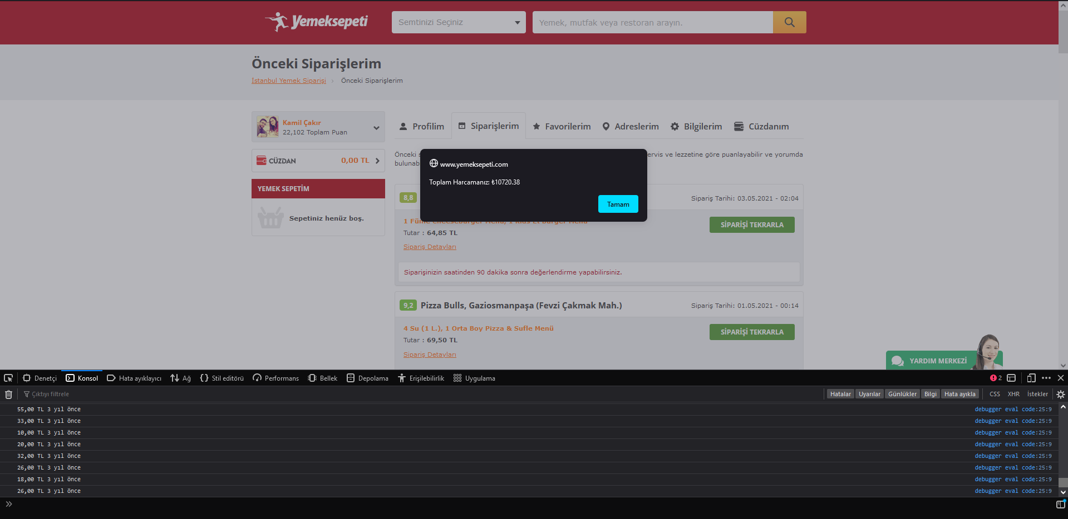1068x519 pixels.
Task: Open the source link on the 18,00 TL console row
Action: coord(1013,480)
